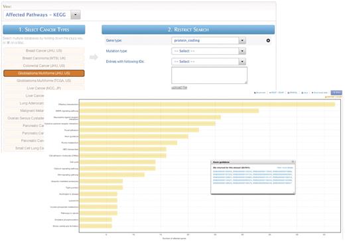
Task: Open the View dropdown showing Affected Pathways - KEGG
Action: click(42, 15)
